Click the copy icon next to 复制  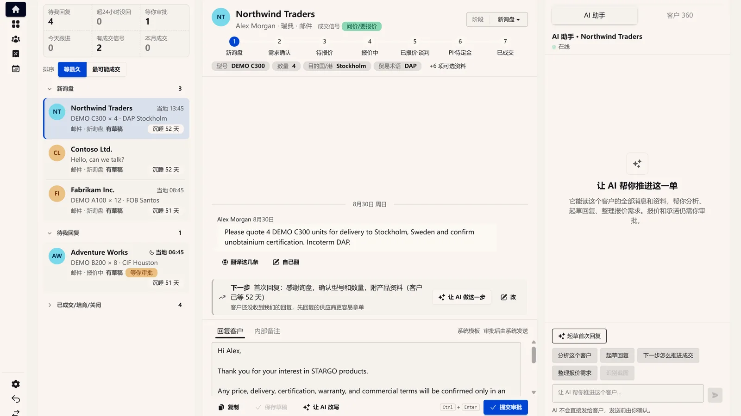coord(221,407)
